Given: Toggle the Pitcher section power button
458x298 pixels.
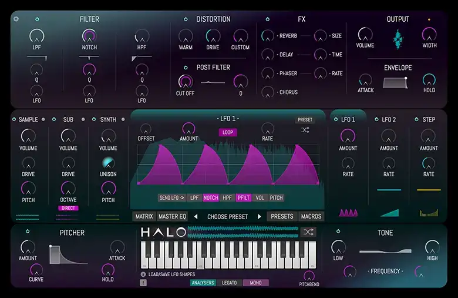Looking at the screenshot, I should coord(28,232).
